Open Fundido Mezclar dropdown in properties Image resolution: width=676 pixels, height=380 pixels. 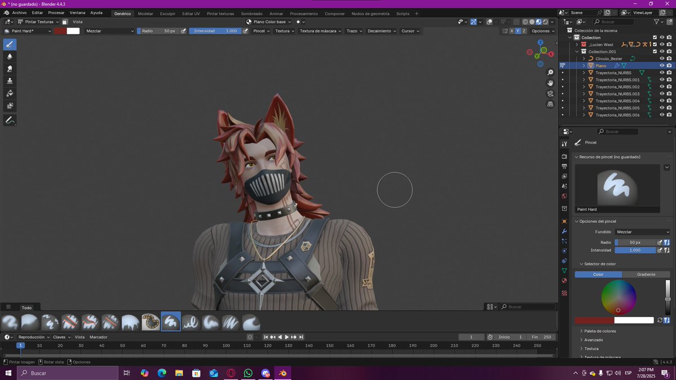[643, 232]
